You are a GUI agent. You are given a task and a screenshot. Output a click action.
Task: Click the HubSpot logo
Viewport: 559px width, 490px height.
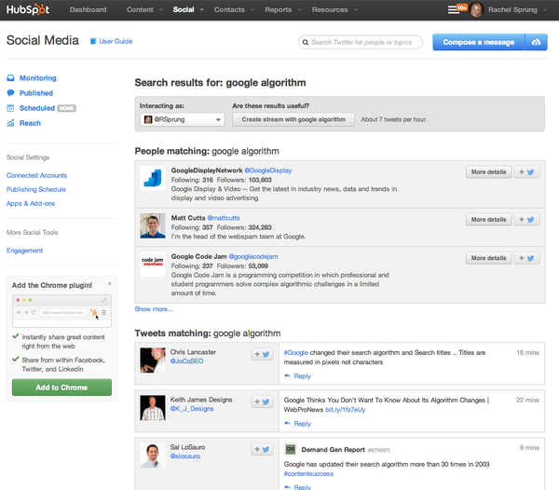pos(29,9)
